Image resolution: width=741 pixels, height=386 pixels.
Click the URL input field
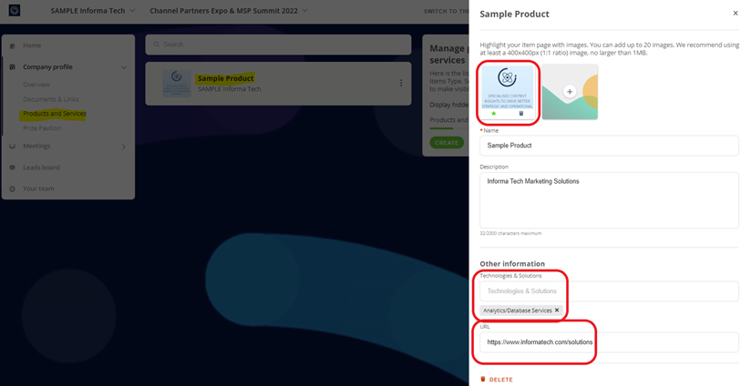coord(609,342)
